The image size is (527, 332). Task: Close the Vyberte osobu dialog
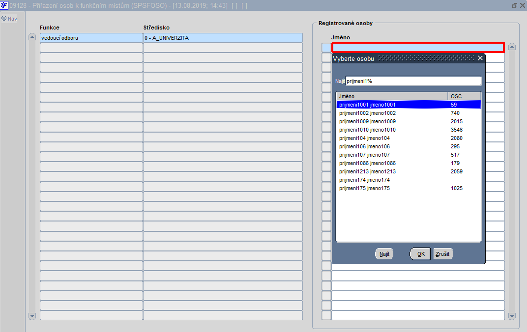[480, 58]
